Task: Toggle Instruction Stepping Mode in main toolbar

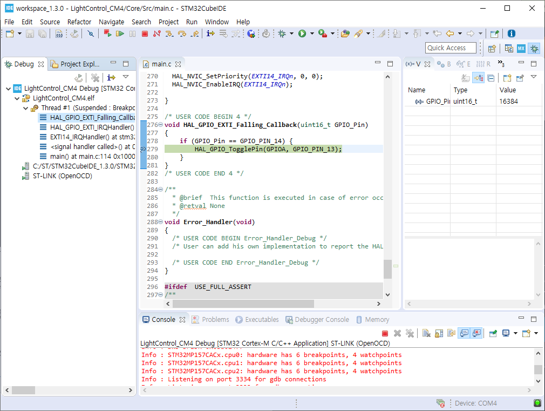Action: (x=210, y=33)
